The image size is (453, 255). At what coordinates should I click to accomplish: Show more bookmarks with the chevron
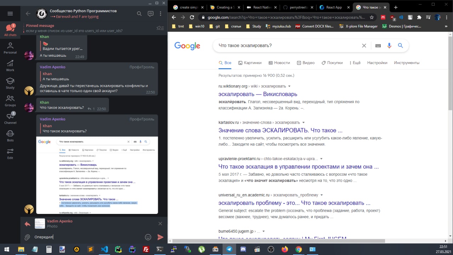pyautogui.click(x=447, y=26)
